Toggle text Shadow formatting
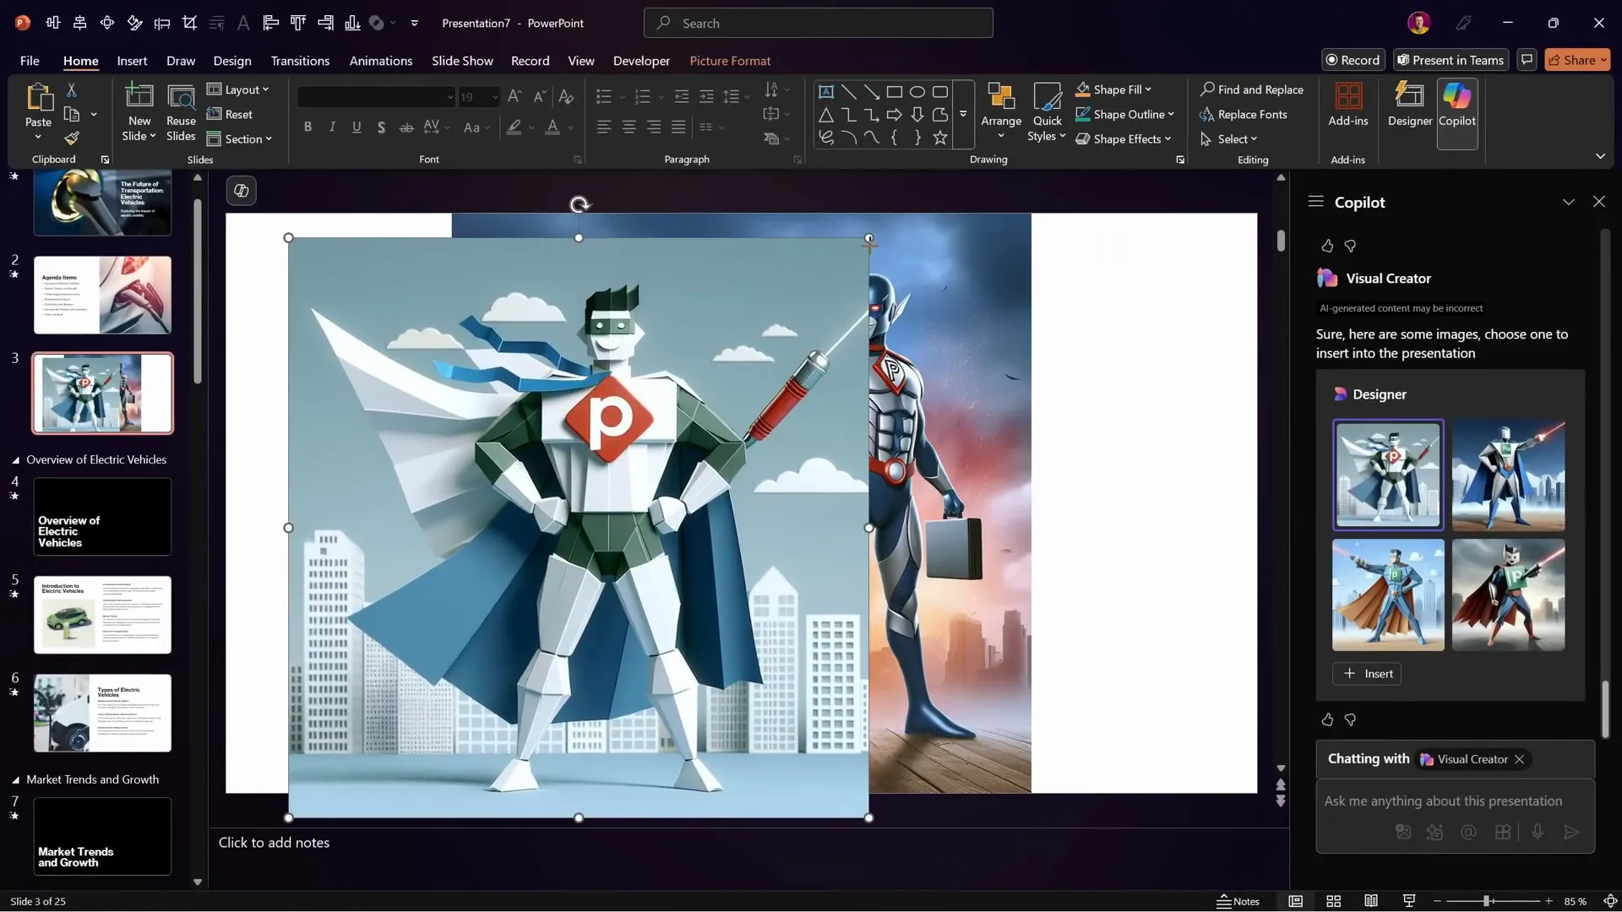 pos(381,128)
